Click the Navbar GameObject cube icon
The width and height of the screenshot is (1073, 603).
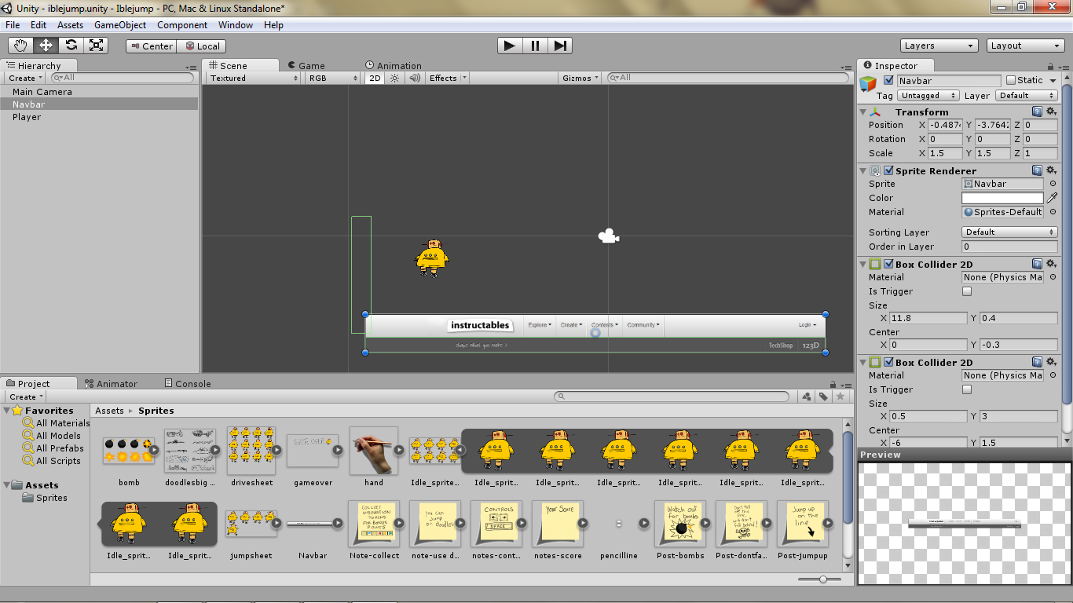[x=868, y=83]
